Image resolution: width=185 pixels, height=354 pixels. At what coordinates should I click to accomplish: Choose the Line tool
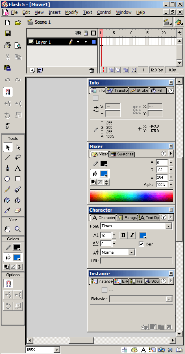point(7,158)
